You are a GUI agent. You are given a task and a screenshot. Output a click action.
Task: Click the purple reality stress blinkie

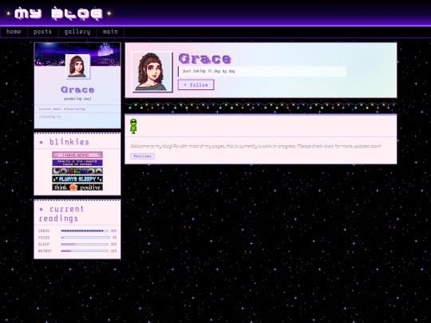77,163
